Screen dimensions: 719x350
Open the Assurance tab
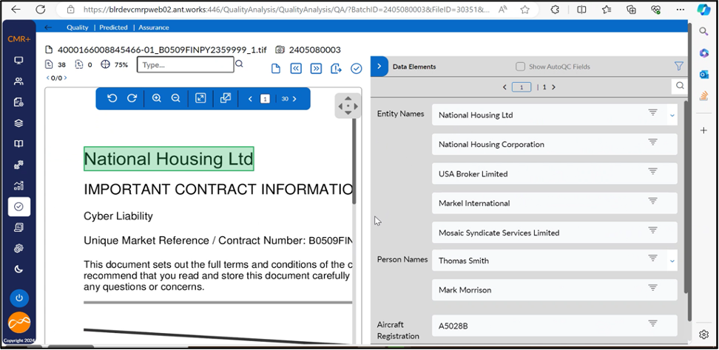coord(154,27)
